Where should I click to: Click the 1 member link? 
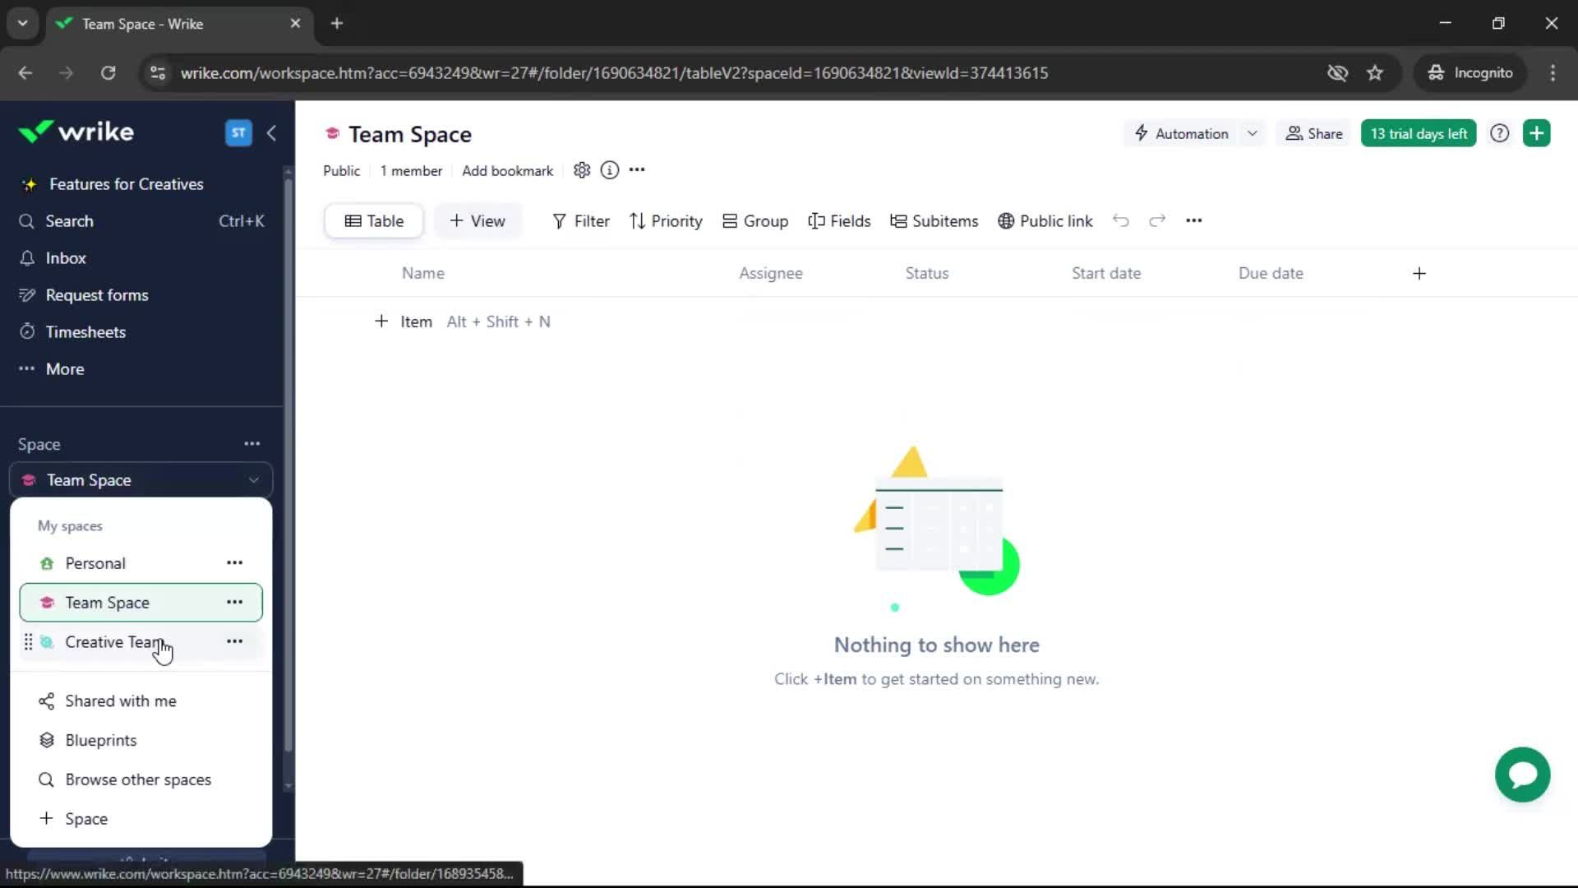coord(411,171)
